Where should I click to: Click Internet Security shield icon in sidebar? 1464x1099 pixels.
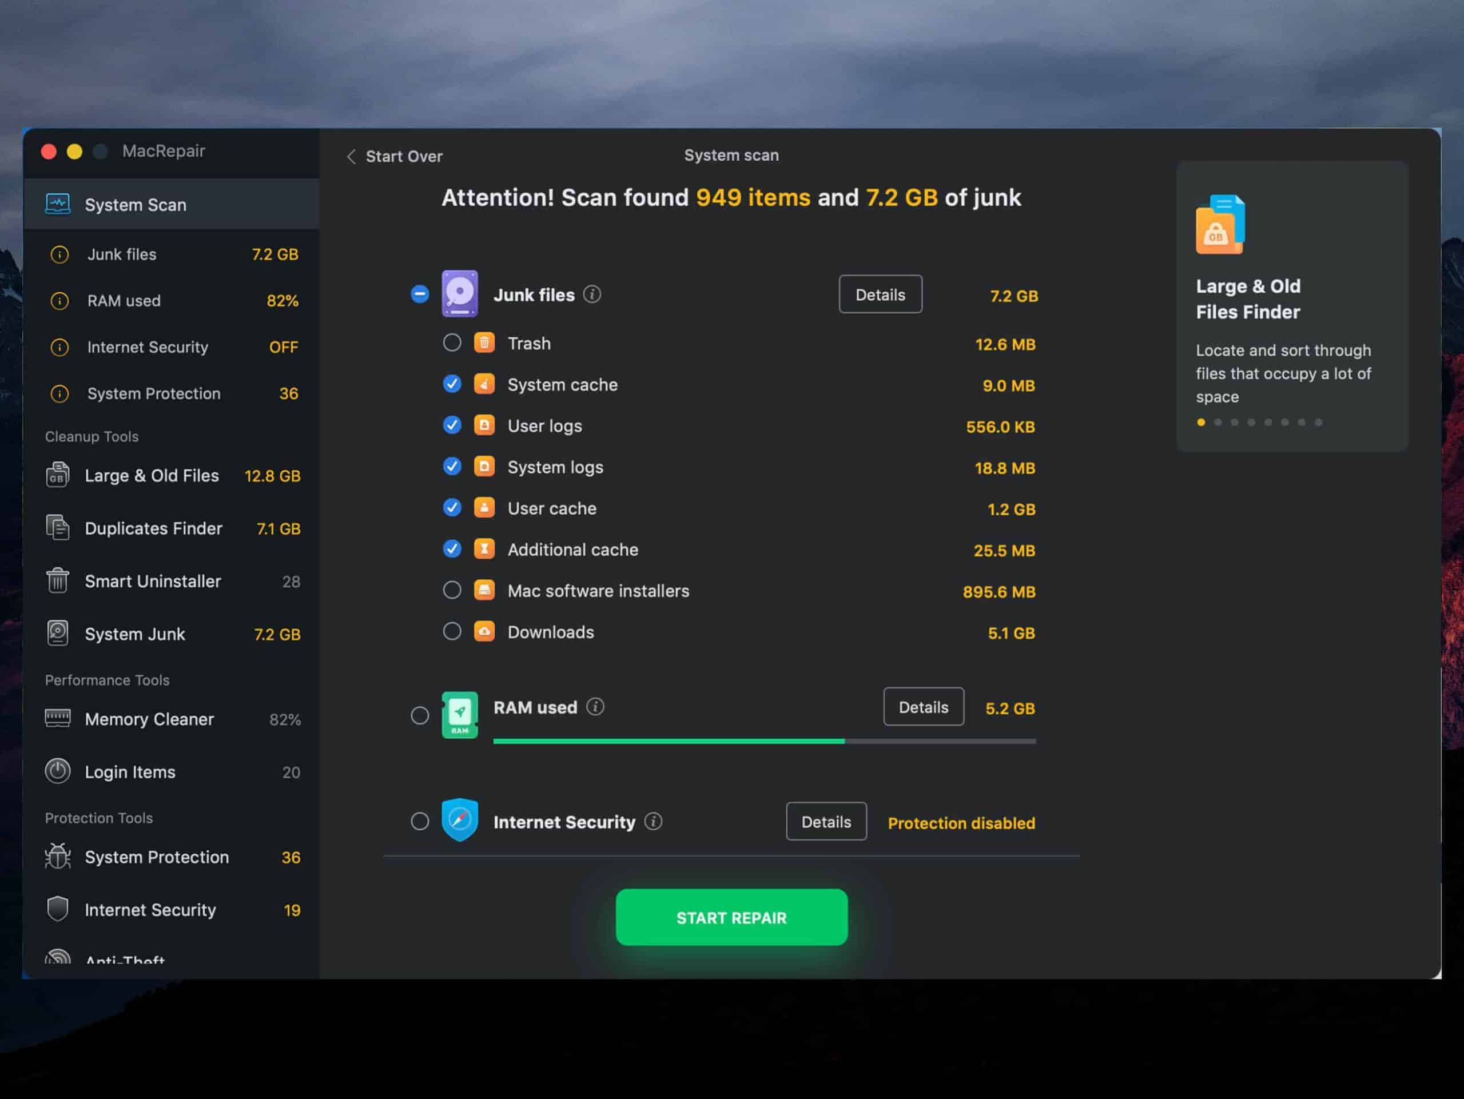pos(58,909)
